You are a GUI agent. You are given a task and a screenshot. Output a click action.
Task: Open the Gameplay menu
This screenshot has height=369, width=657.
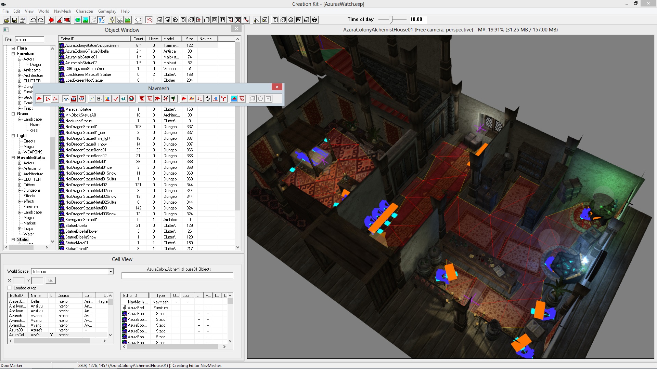point(107,11)
